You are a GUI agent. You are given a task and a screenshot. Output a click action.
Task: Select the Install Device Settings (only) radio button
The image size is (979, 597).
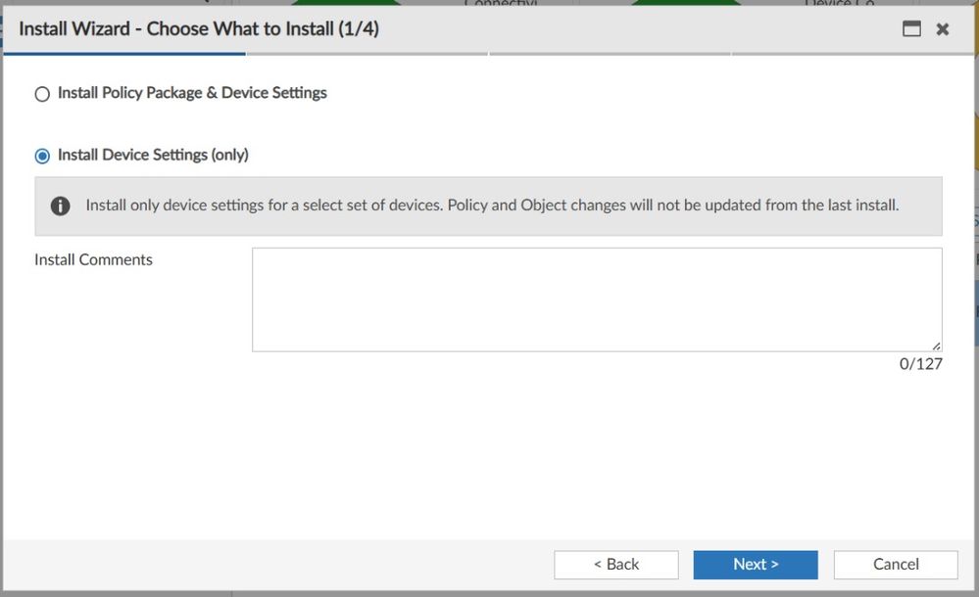(42, 156)
